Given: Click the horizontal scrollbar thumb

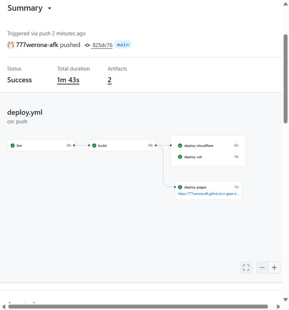Looking at the screenshot, I should (138, 307).
